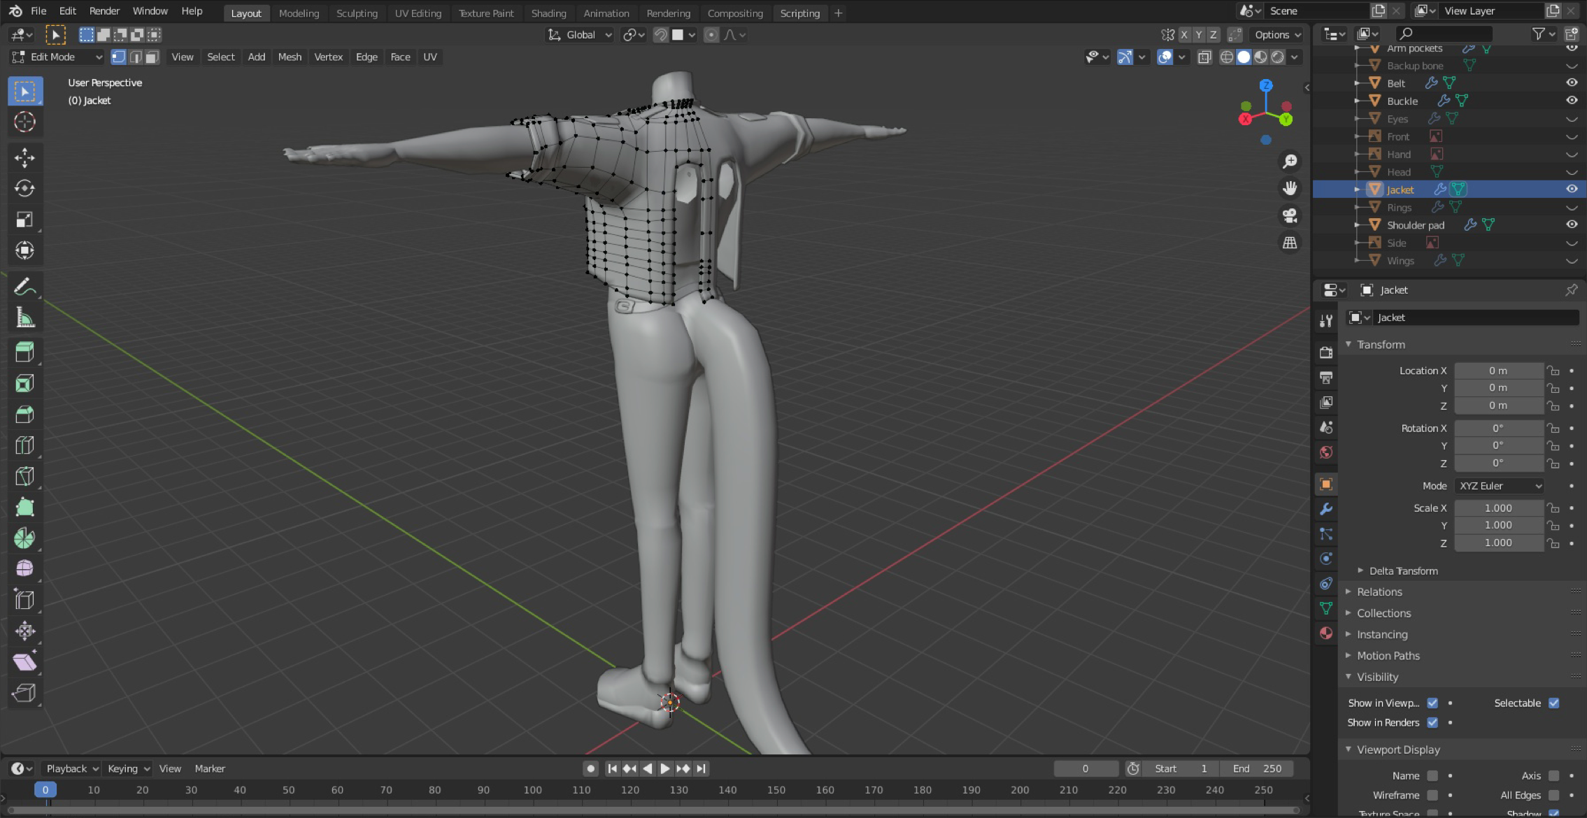Choose the Extrude Region tool
The width and height of the screenshot is (1587, 818).
point(24,352)
